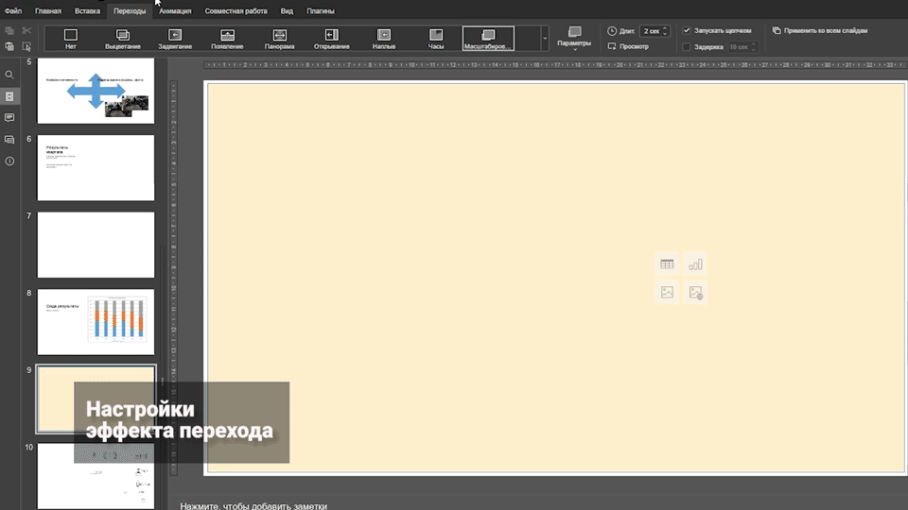Open the Search panel in the left sidebar
The image size is (908, 510).
(x=9, y=75)
